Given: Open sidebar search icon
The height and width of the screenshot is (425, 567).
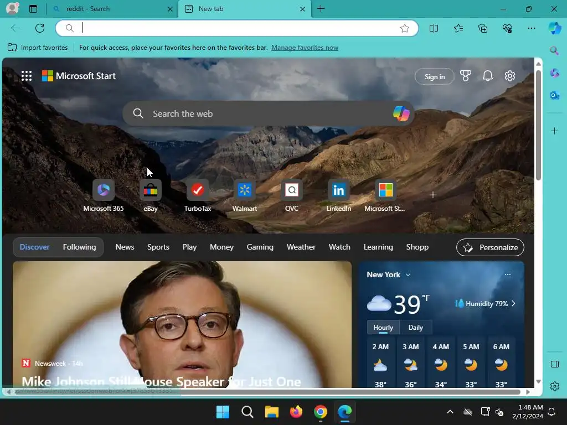Looking at the screenshot, I should click(x=554, y=50).
